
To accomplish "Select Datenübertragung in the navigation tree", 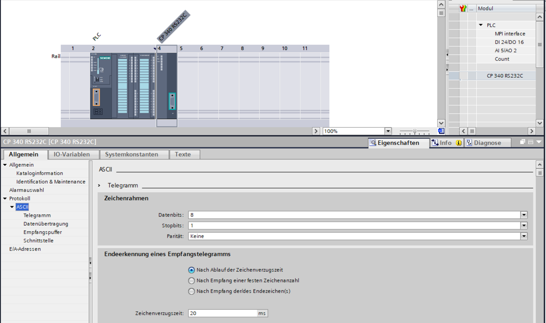I will pos(45,224).
